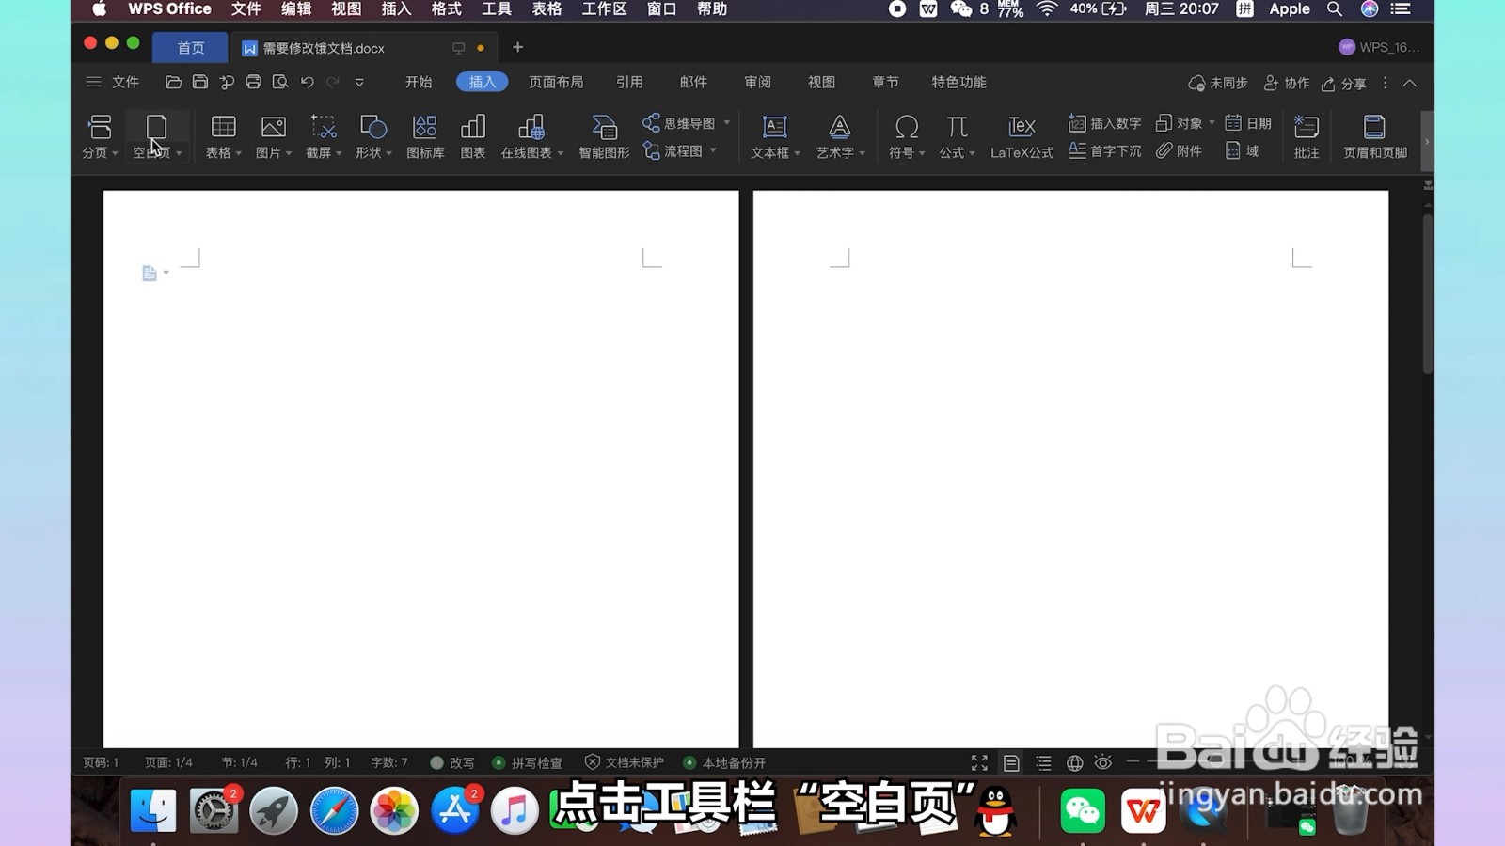Click 智能图形 smart graphics

(602, 136)
